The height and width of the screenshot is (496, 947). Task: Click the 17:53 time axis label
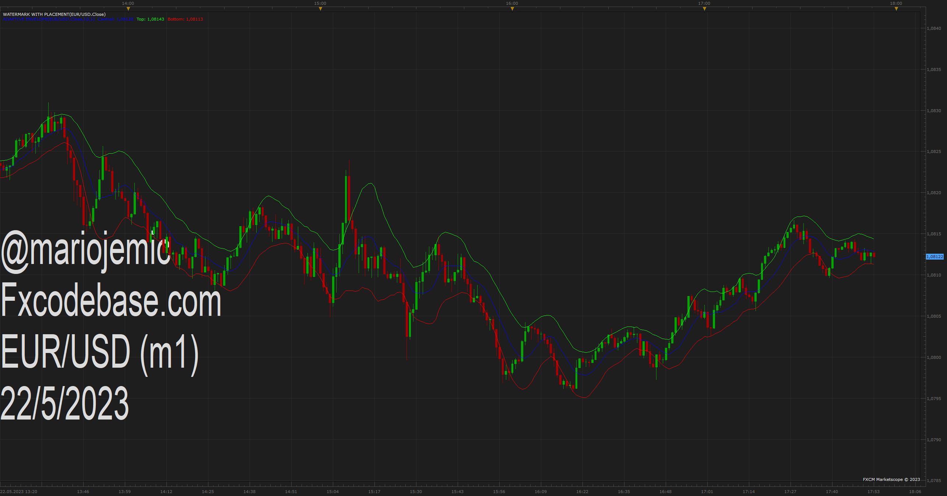pyautogui.click(x=873, y=492)
